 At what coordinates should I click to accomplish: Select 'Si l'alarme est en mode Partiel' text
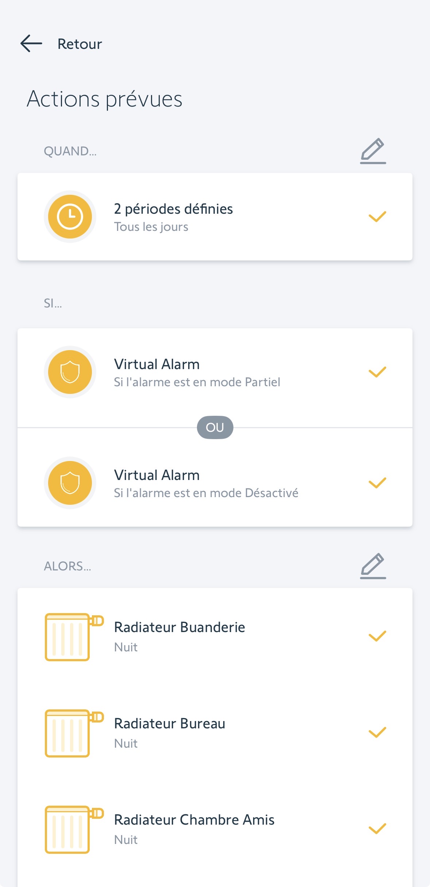(197, 382)
